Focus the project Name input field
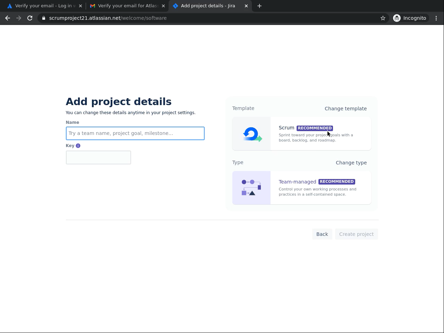444x333 pixels. (x=135, y=133)
